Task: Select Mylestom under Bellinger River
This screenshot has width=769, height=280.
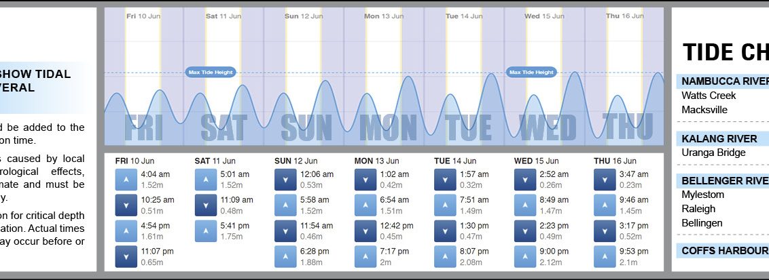Action: pos(703,195)
